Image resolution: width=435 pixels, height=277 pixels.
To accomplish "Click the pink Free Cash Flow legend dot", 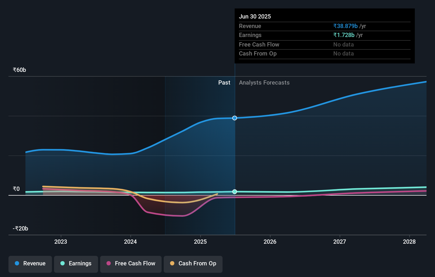I will click(109, 263).
